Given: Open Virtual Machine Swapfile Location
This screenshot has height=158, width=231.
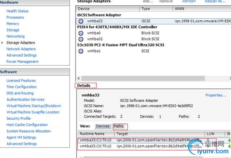Looking at the screenshot, I should [33, 112].
